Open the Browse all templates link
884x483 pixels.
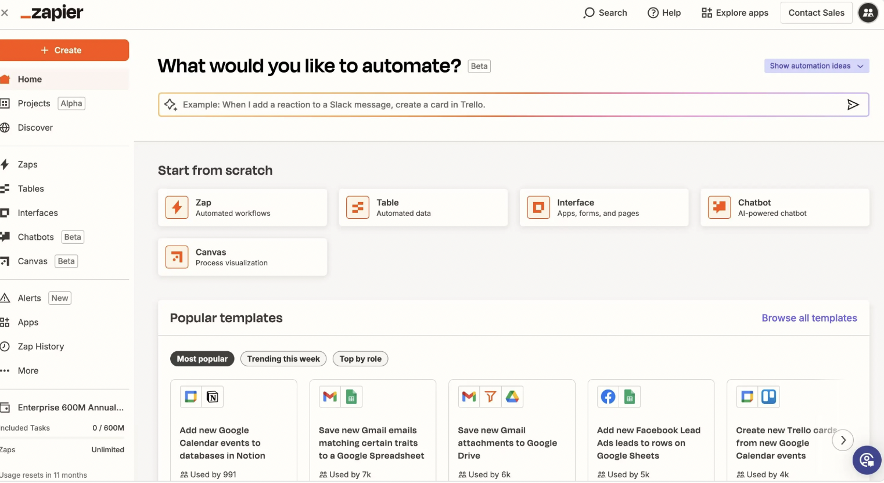click(x=809, y=318)
